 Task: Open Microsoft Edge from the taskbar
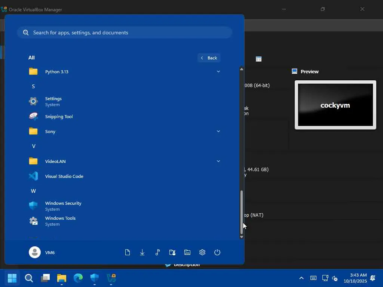(x=78, y=278)
